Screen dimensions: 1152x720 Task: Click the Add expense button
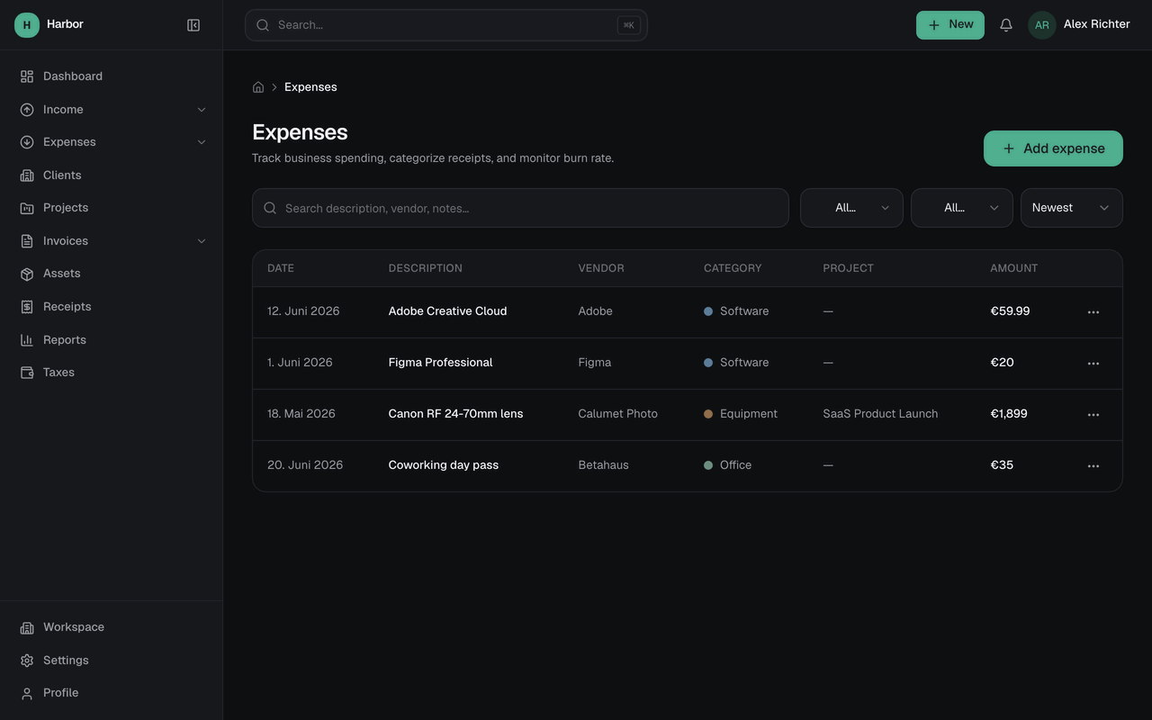1053,148
